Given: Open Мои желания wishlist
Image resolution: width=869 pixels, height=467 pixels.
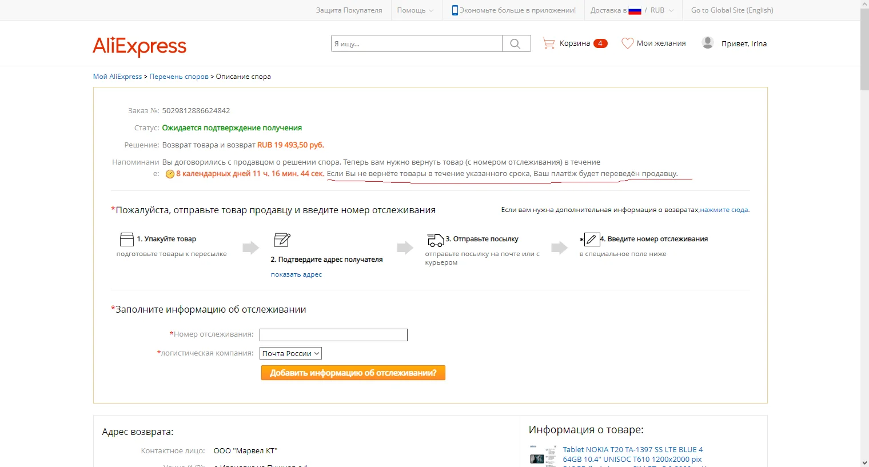Looking at the screenshot, I should click(661, 43).
